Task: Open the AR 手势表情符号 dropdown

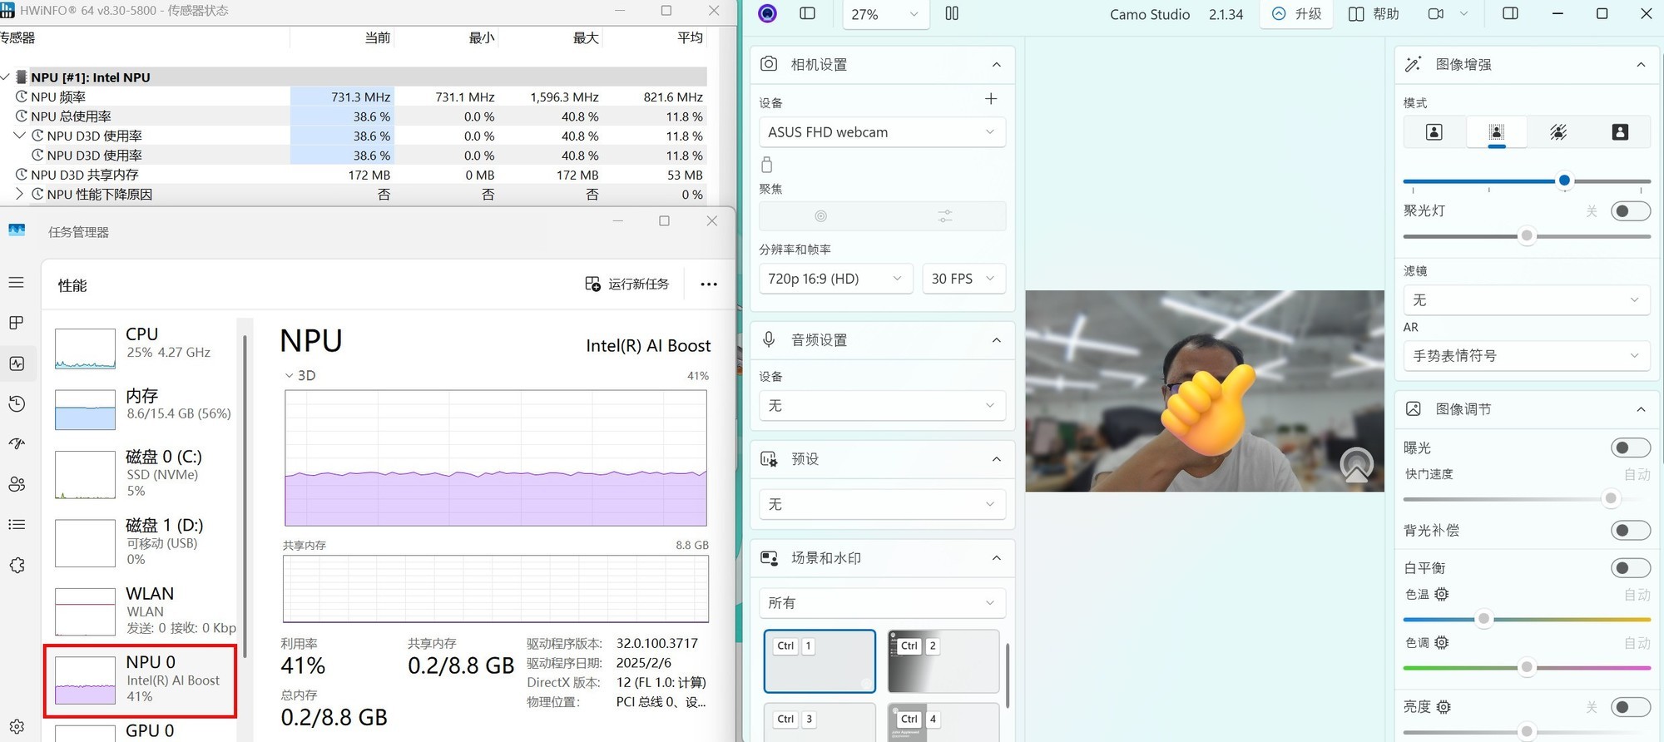Action: tap(1527, 356)
